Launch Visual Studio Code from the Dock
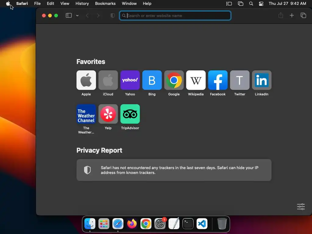The height and width of the screenshot is (234, 312). (x=202, y=223)
